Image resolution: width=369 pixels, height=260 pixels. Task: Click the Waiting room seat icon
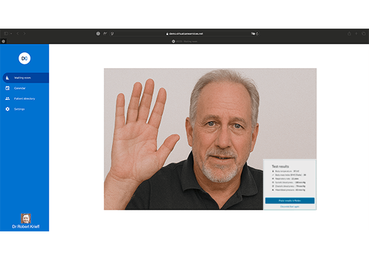click(8, 78)
